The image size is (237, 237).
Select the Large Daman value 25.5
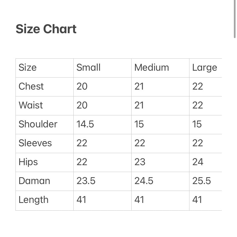(x=201, y=181)
